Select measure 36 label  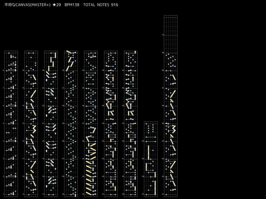(83, 141)
